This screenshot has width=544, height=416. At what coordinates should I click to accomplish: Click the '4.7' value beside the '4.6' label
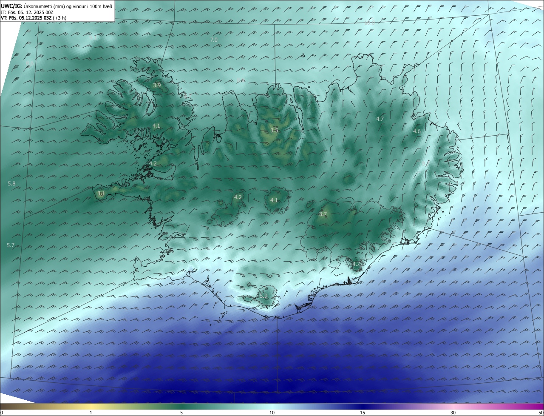tap(380, 119)
